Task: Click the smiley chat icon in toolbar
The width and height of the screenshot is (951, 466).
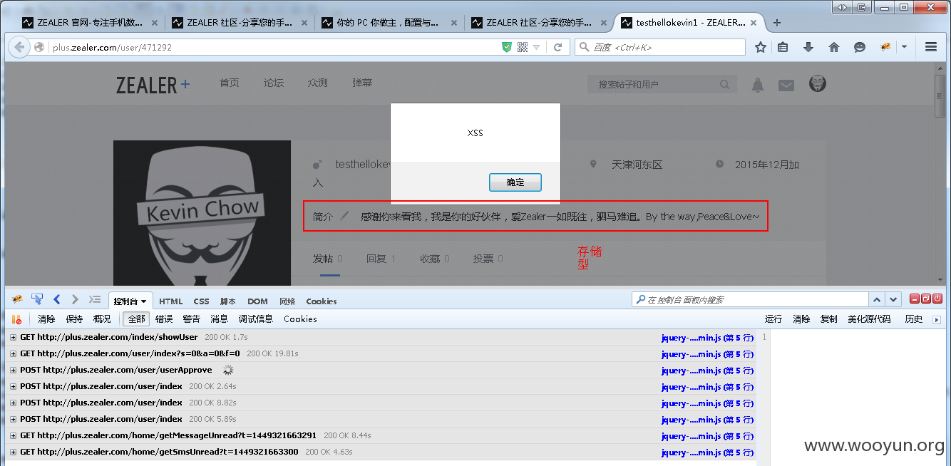Action: [860, 48]
